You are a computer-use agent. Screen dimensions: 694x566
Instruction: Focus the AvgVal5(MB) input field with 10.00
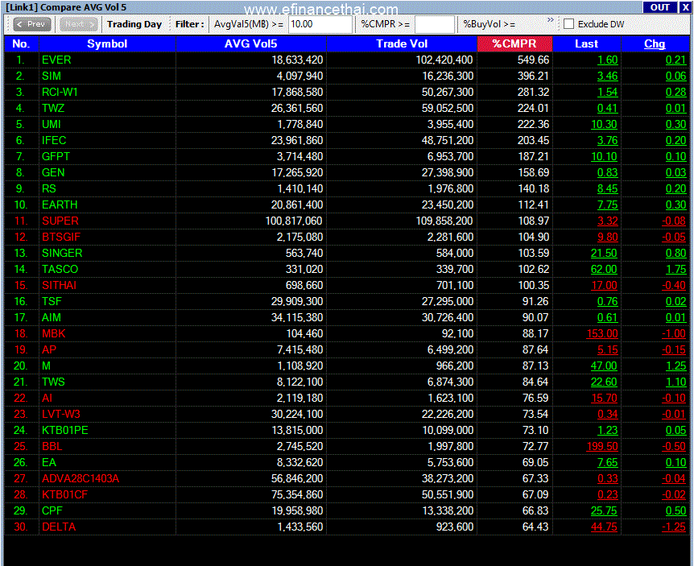(x=320, y=24)
